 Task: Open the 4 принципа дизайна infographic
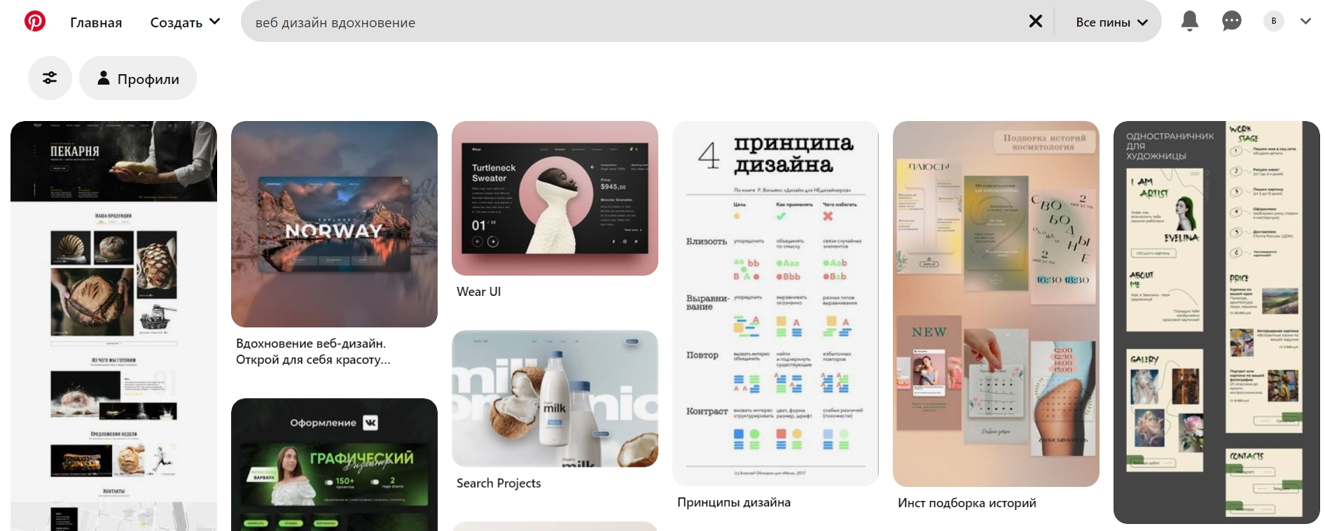click(775, 303)
